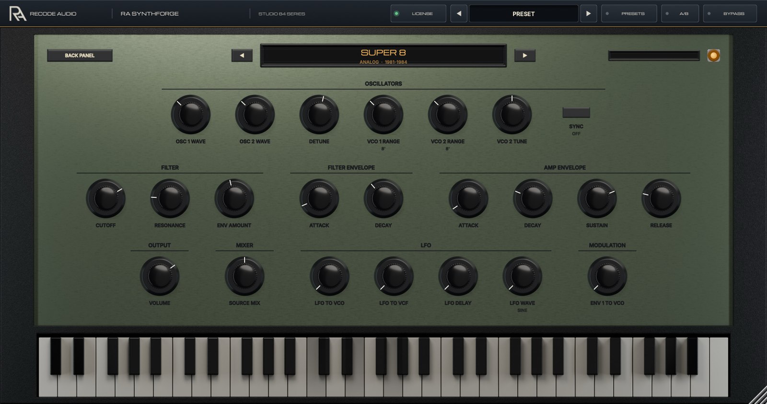767x404 pixels.
Task: Click the Filter Envelope Decay knob
Action: 383,198
